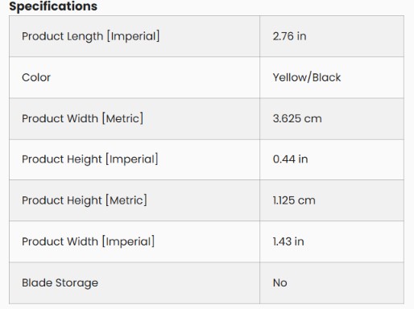Select the Color row label
The height and width of the screenshot is (309, 414).
(x=36, y=77)
